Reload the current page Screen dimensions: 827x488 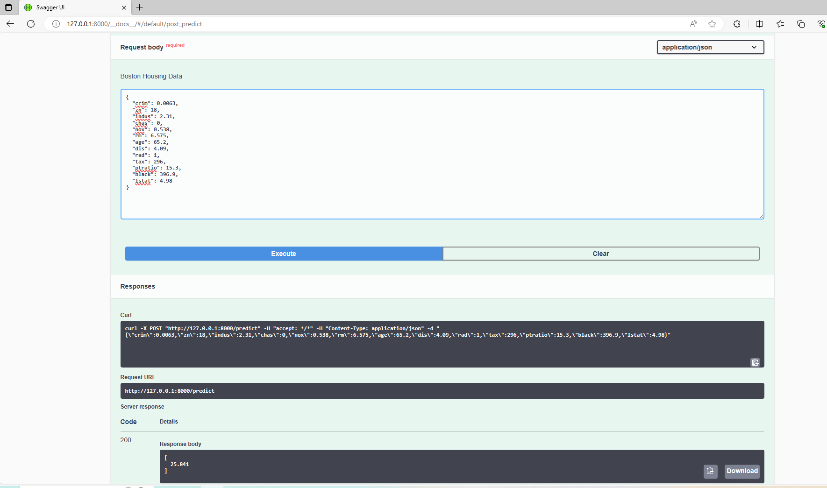(x=31, y=24)
